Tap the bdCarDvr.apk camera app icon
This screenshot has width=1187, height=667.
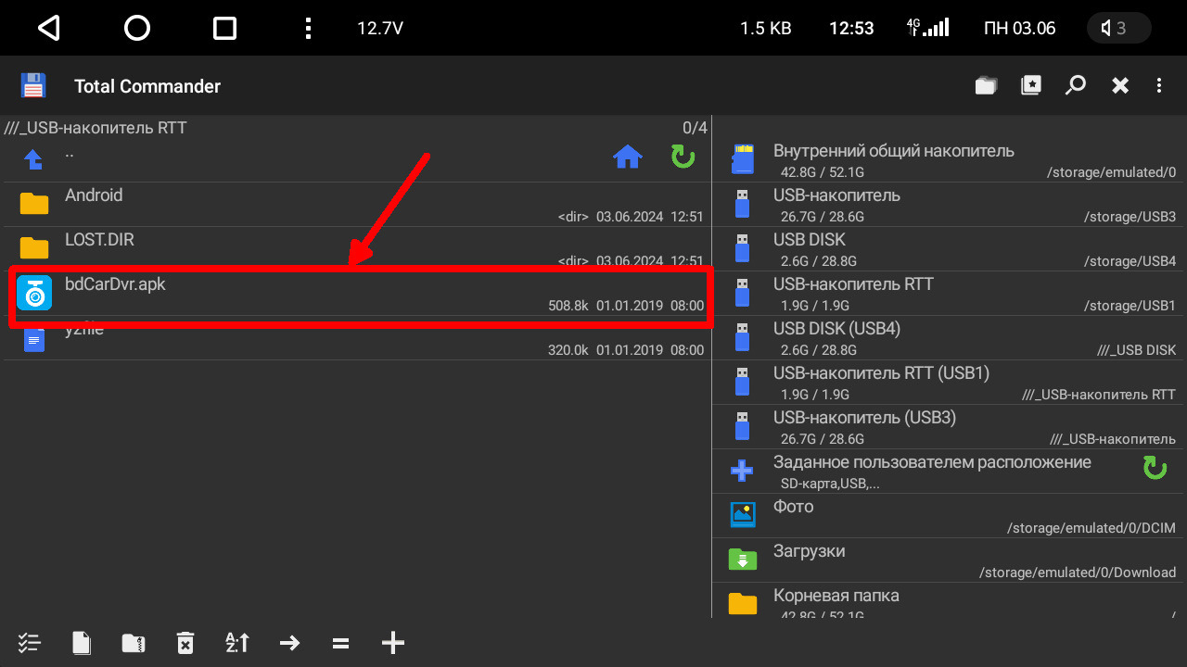(x=34, y=294)
